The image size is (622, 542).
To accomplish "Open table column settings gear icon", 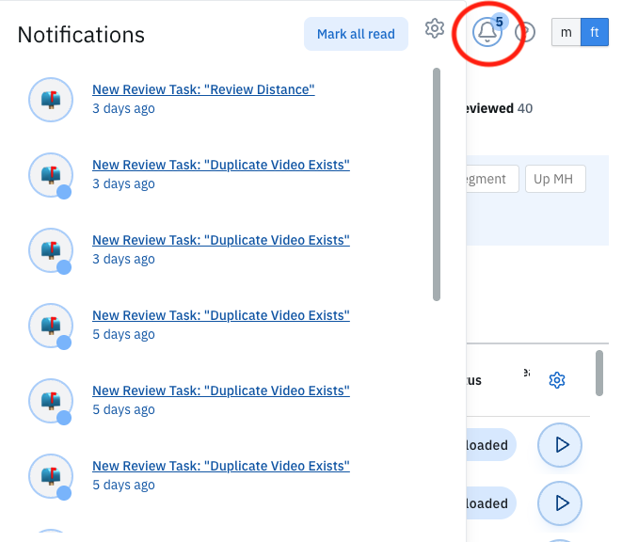I will (x=557, y=380).
